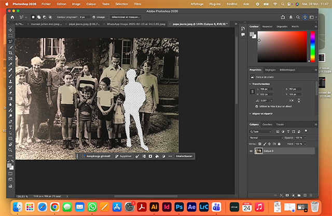Select the Crop tool
The width and height of the screenshot is (332, 216).
(x=10, y=53)
